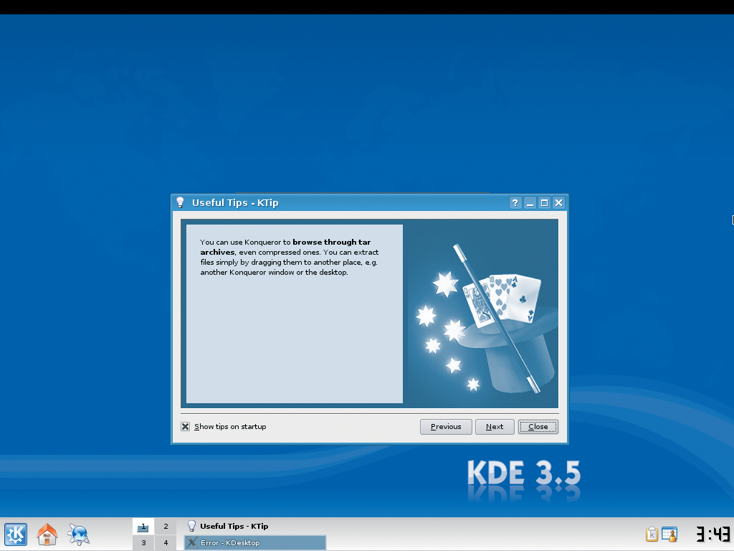Select the Useful Tips - KTip taskbar entry

coord(255,526)
